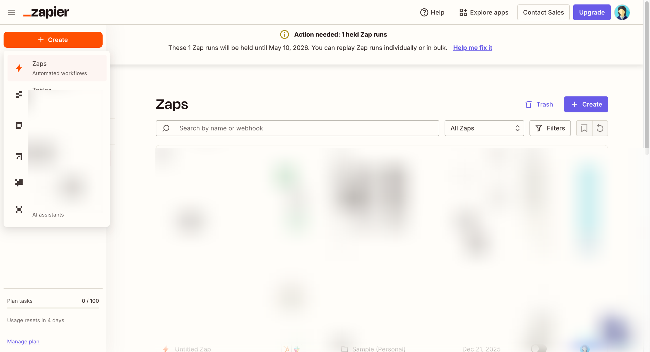Viewport: 650px width, 352px height.
Task: Click the reset/refresh arrow icon
Action: 600,128
